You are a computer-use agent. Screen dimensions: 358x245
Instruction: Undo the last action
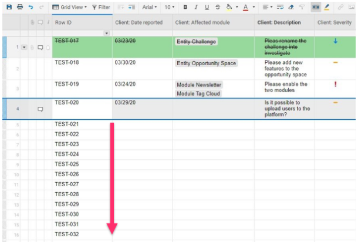pyautogui.click(x=31, y=7)
